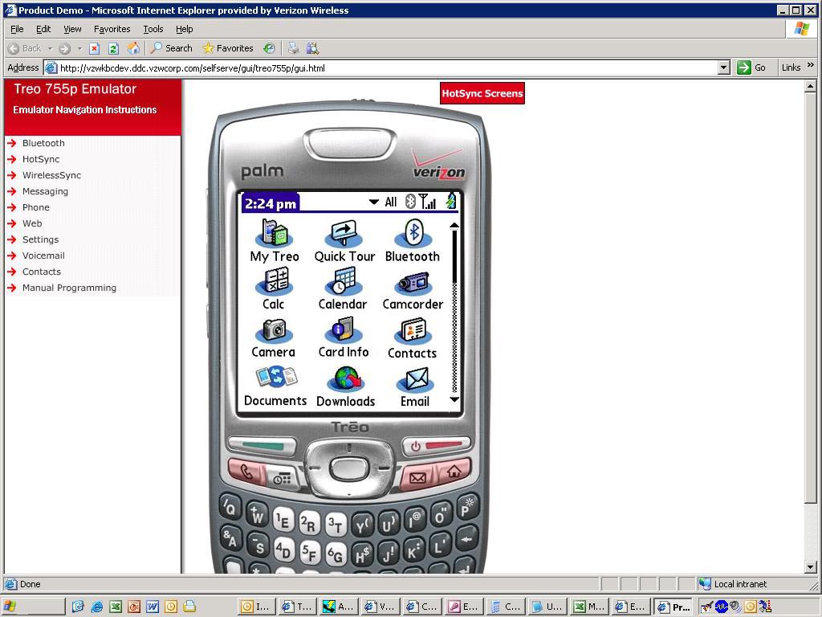Image resolution: width=822 pixels, height=617 pixels.
Task: Click the History toolbar icon
Action: (x=269, y=49)
